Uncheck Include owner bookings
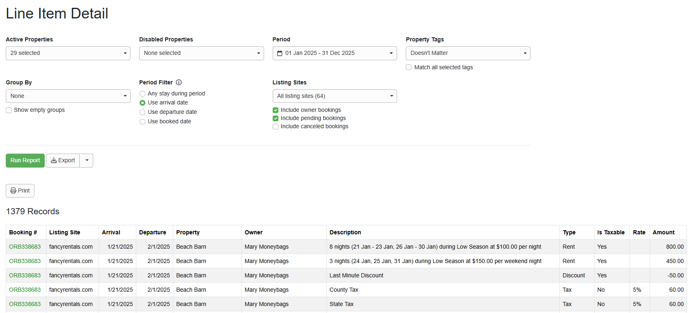 click(x=276, y=110)
